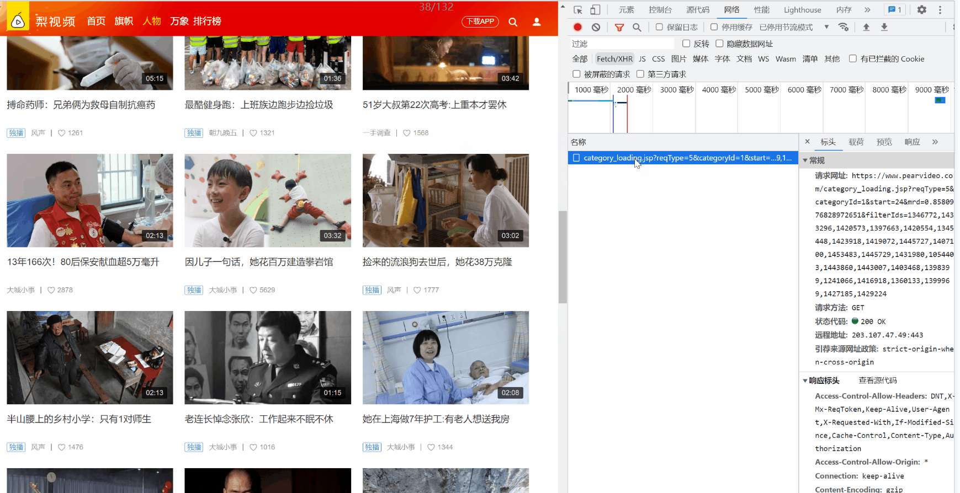Click heart icon beside 1777 likes
Screen dimensions: 960x493
click(x=417, y=290)
